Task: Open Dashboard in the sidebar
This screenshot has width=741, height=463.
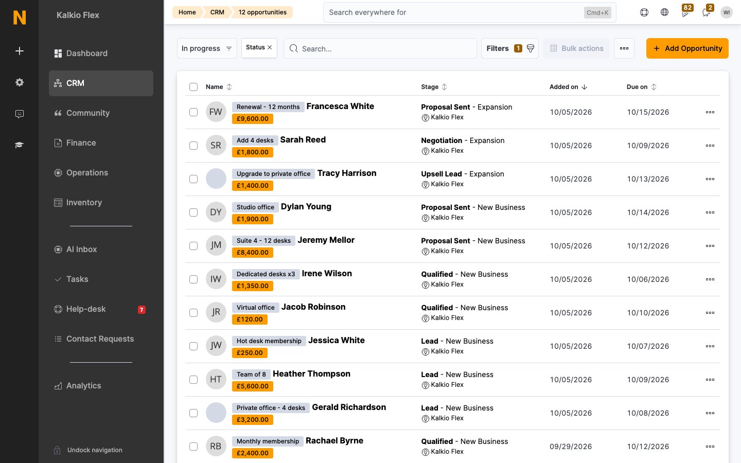Action: [101, 54]
